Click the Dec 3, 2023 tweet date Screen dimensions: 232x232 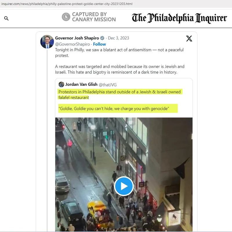tap(118, 38)
